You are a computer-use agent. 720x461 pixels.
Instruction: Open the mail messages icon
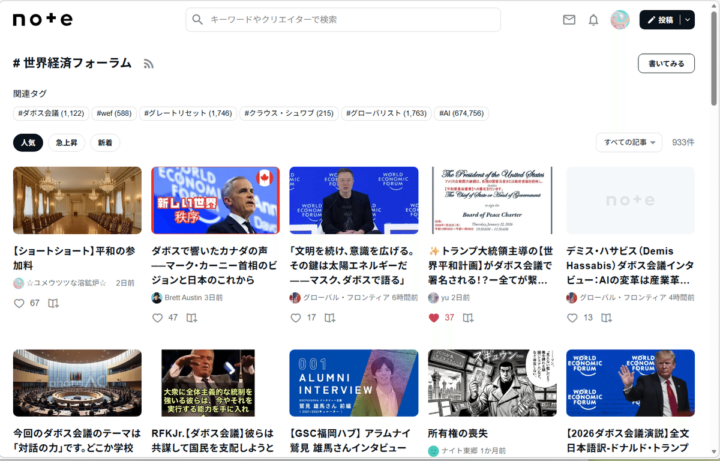click(569, 20)
